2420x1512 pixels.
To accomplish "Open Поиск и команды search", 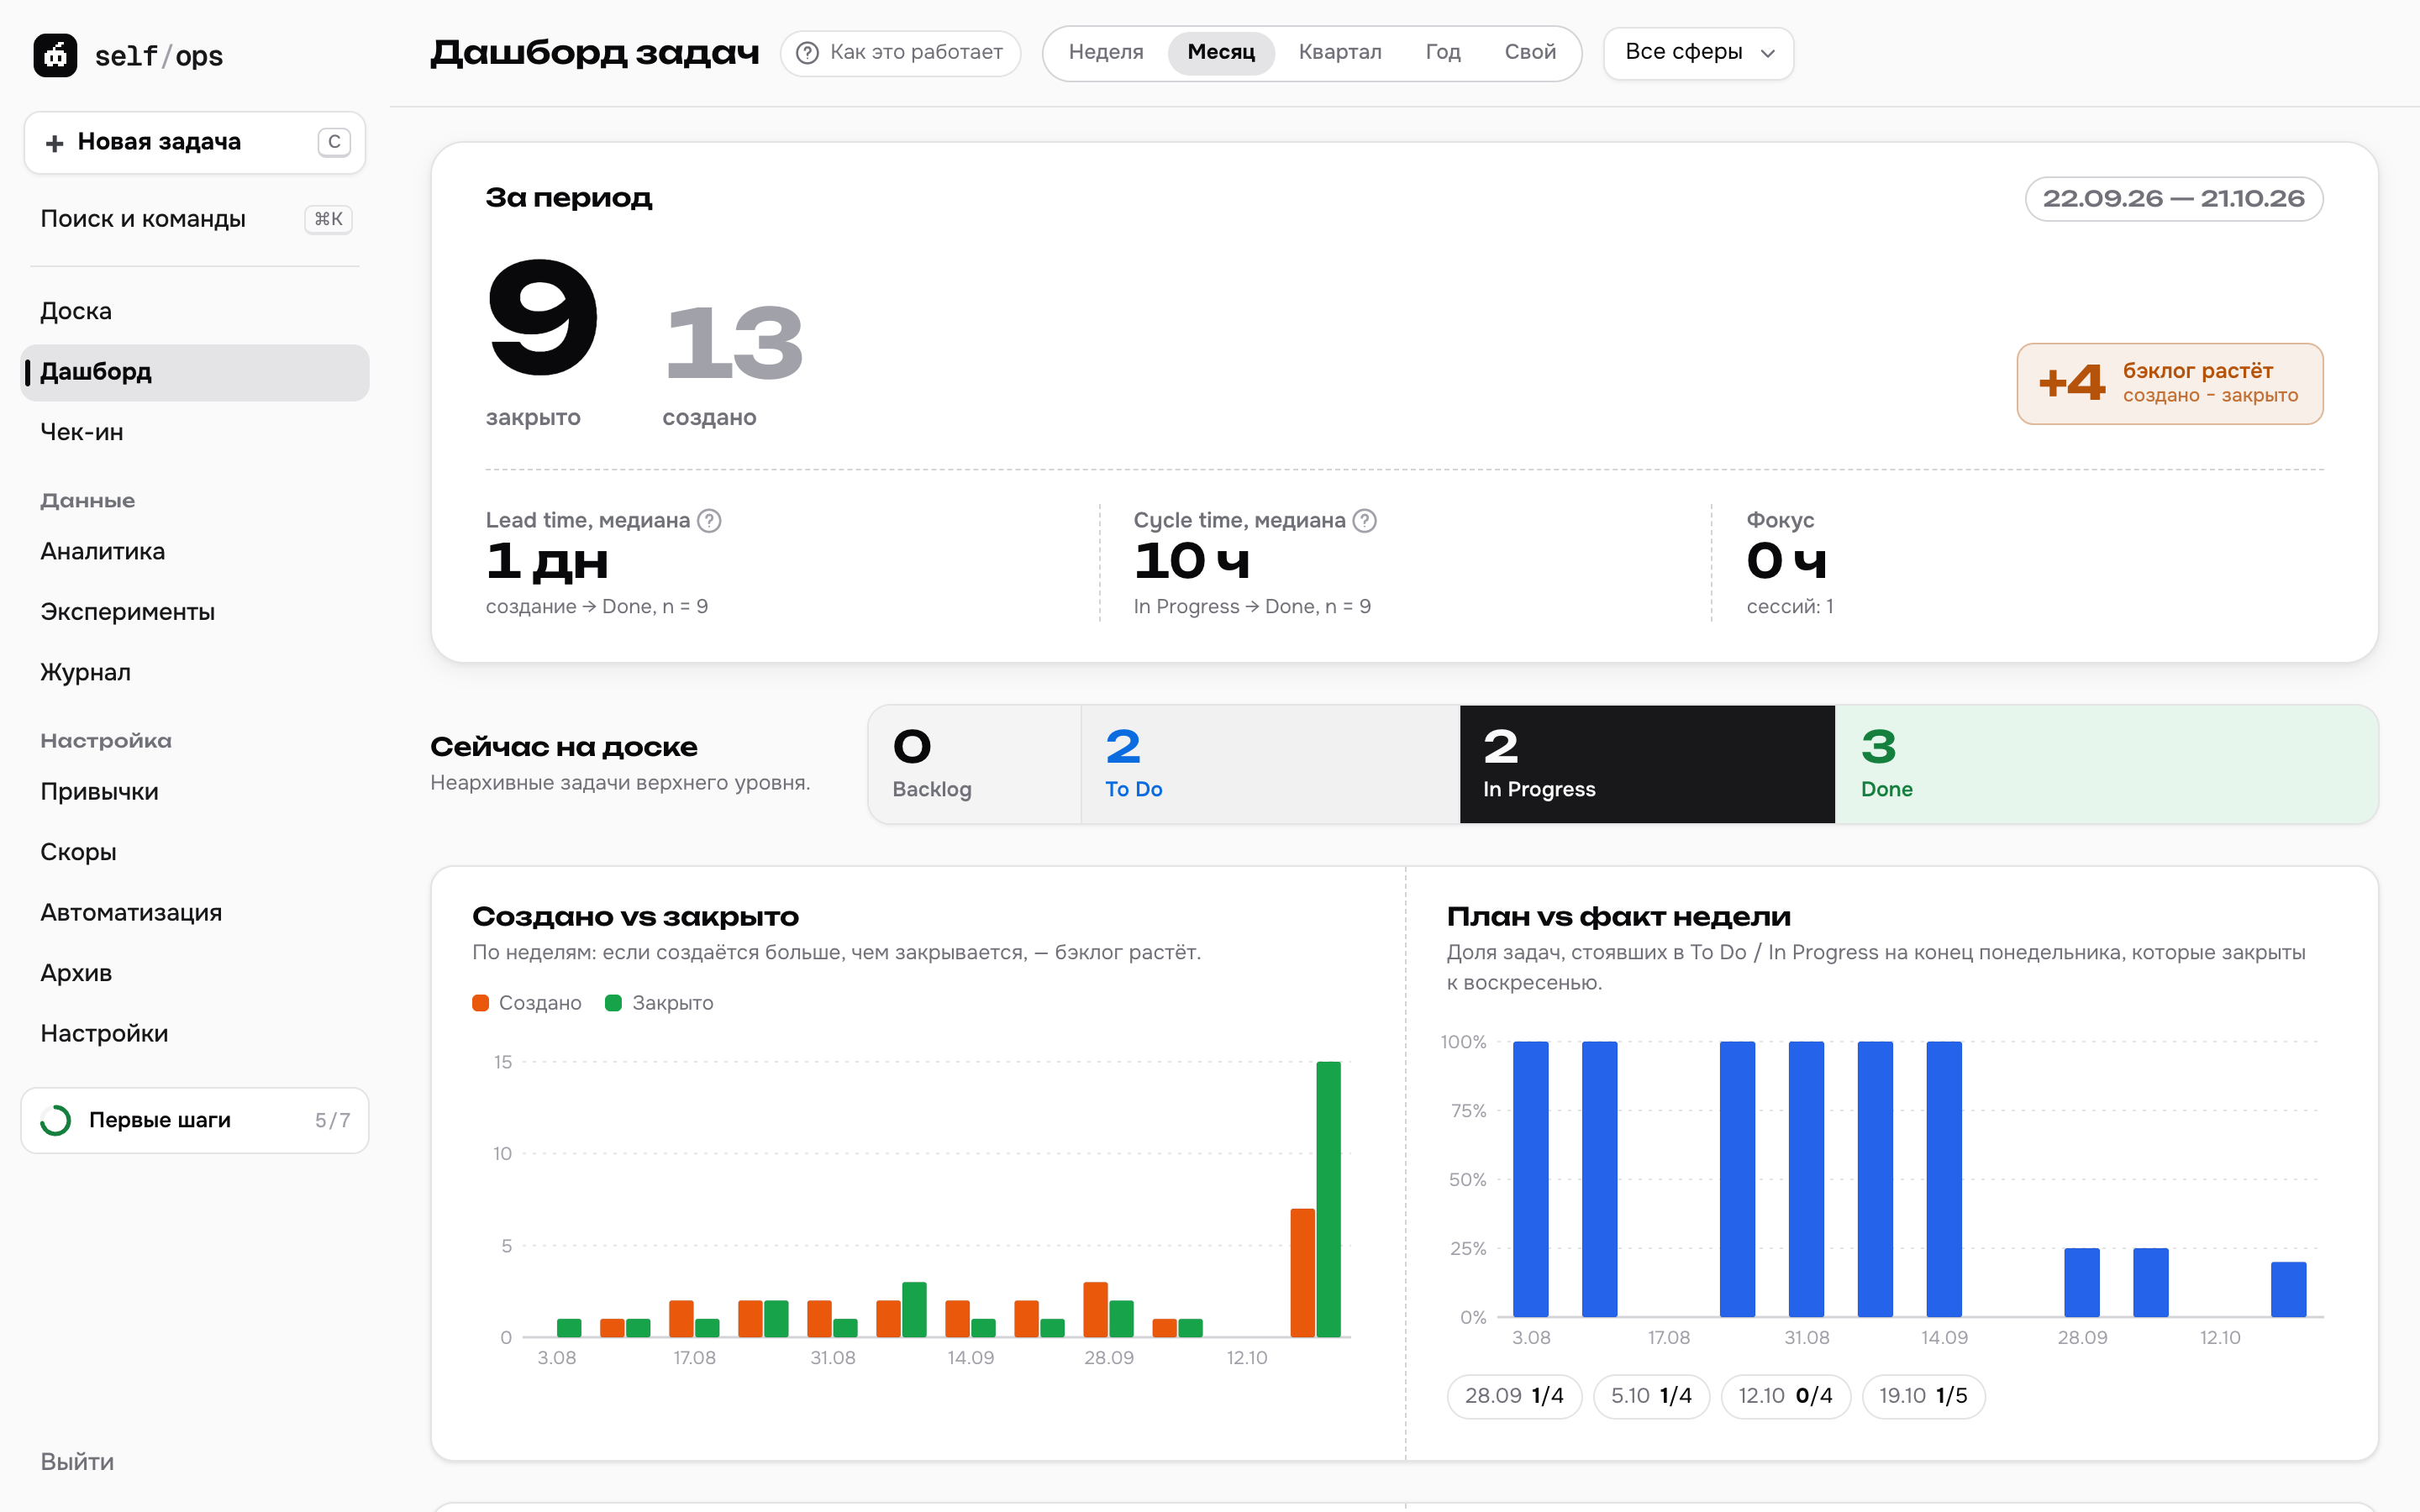I will click(195, 219).
